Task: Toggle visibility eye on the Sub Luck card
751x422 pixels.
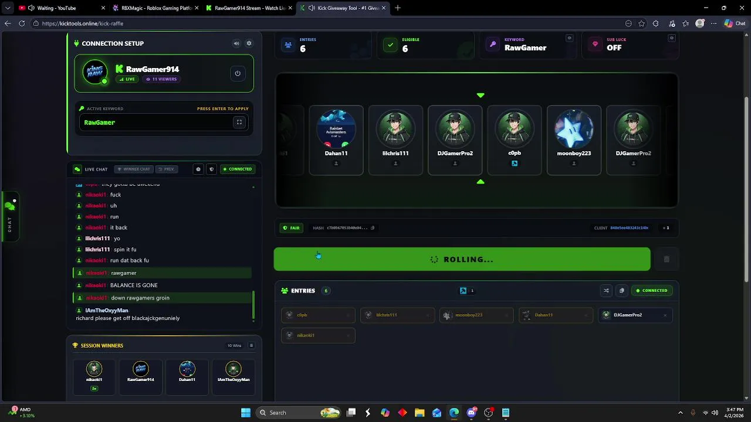Action: (x=672, y=38)
